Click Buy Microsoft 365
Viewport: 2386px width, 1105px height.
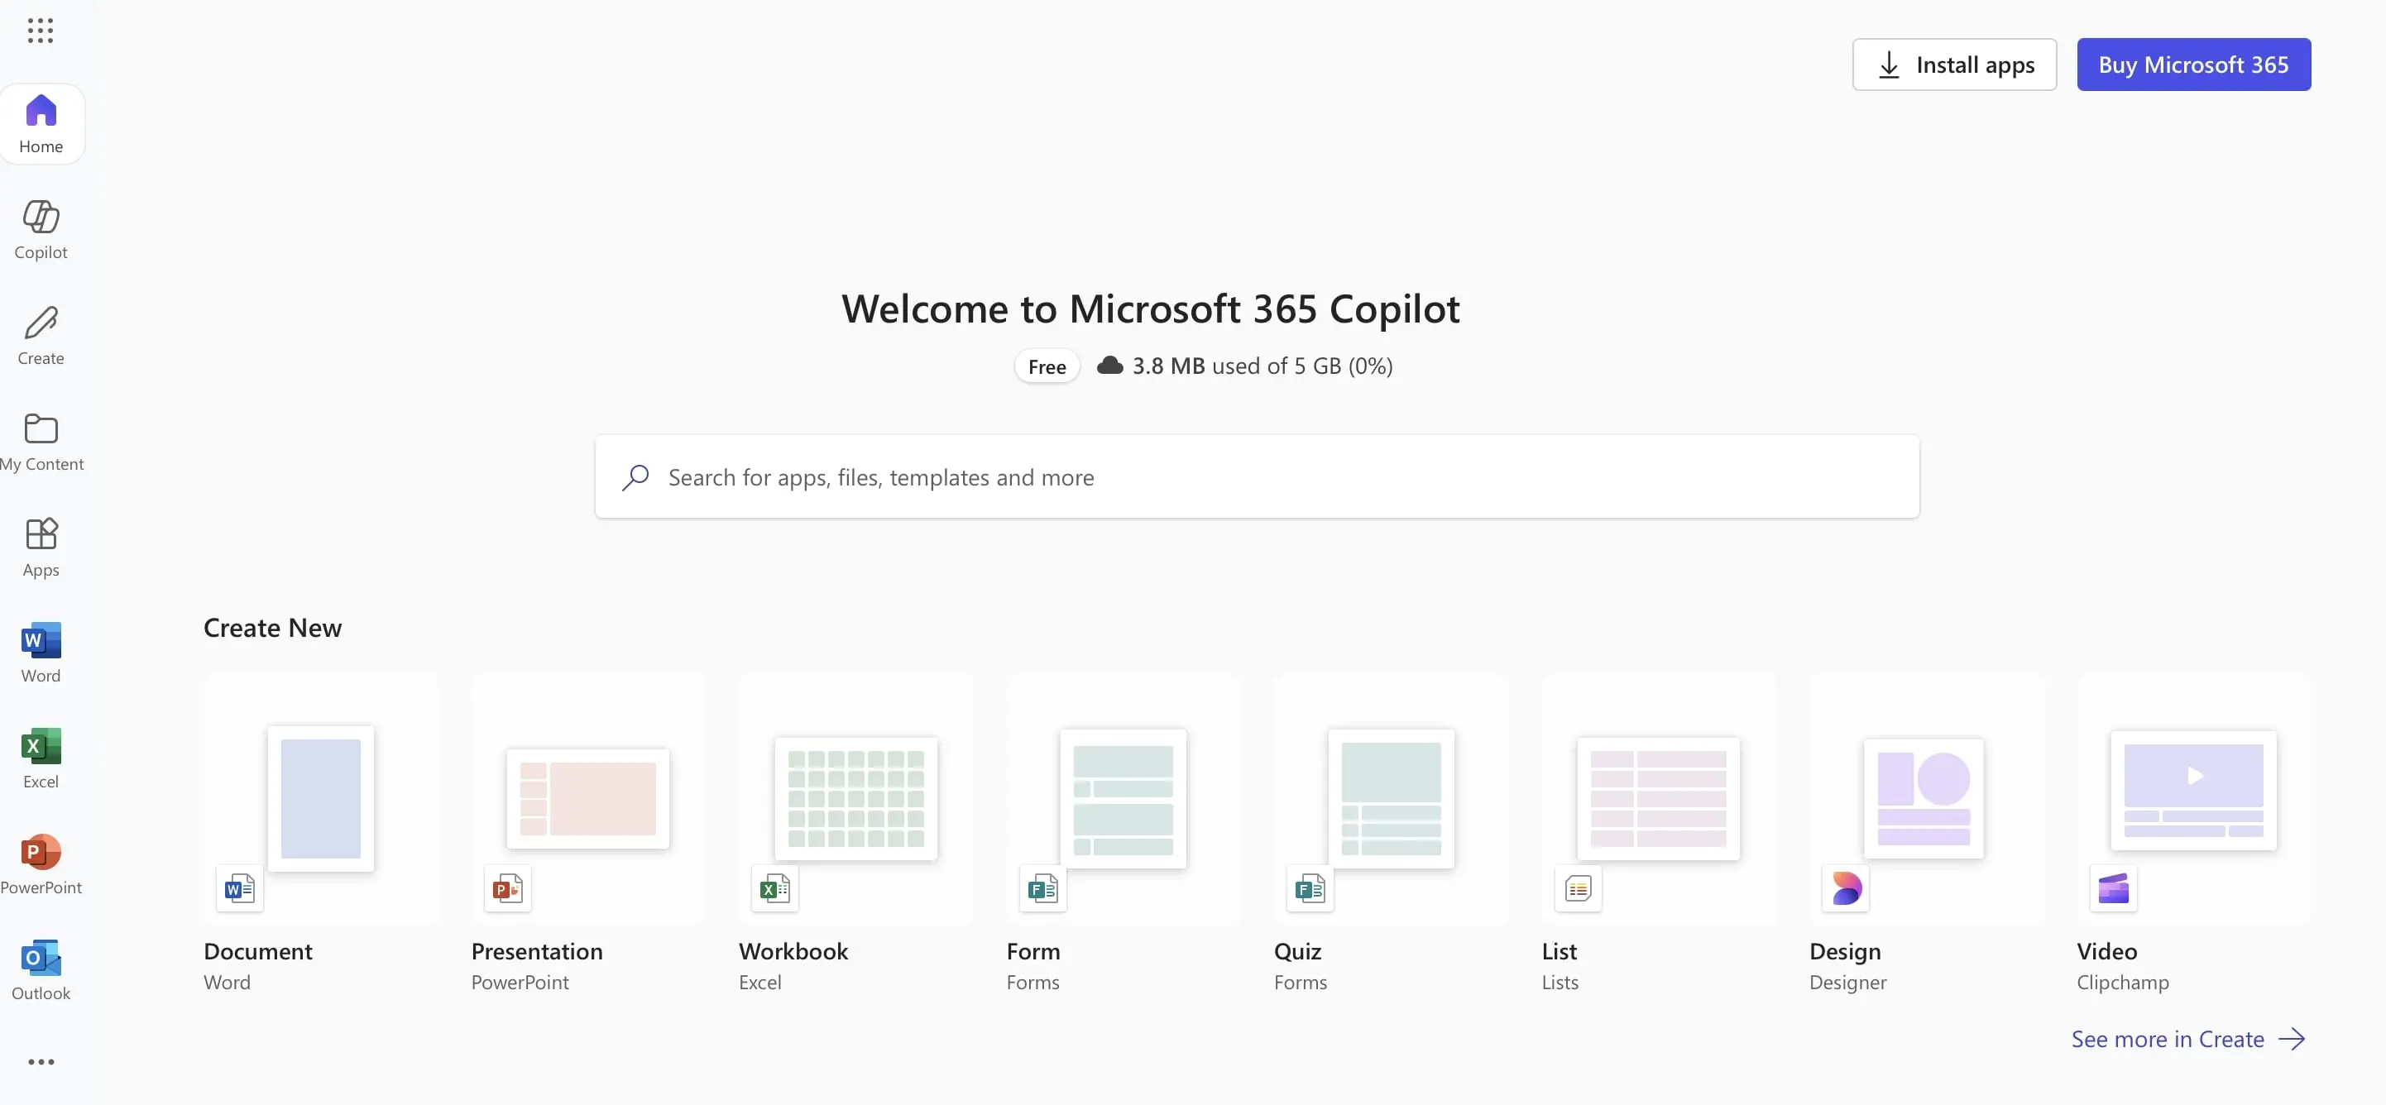click(2194, 64)
